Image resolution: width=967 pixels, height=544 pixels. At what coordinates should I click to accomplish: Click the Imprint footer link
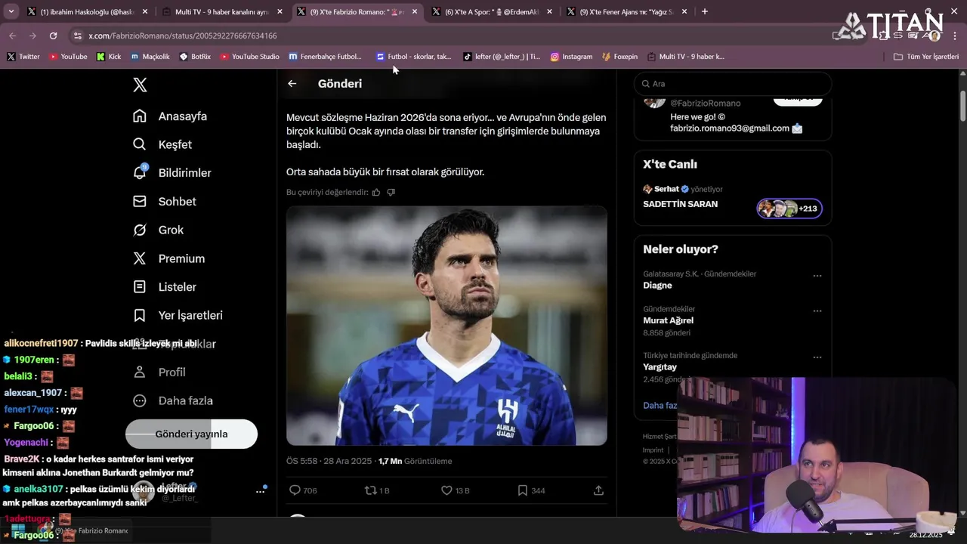pos(653,450)
